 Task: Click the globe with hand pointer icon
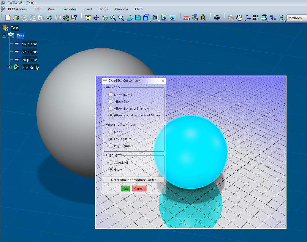pos(239,18)
